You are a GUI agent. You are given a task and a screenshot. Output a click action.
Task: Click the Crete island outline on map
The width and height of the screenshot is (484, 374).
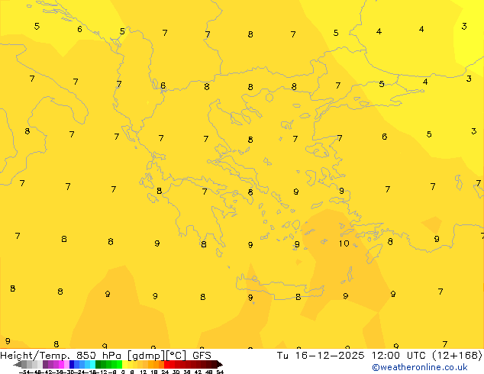[x=279, y=287]
